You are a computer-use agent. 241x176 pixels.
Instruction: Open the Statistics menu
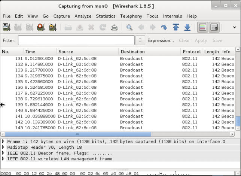pos(106,16)
